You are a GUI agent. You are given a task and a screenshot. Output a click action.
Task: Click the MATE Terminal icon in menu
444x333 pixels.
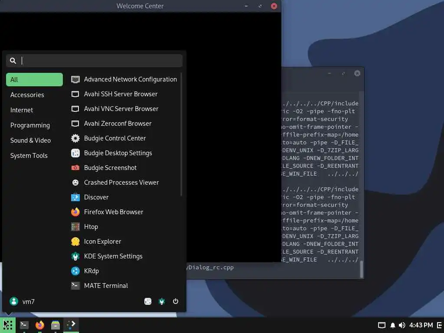point(75,285)
